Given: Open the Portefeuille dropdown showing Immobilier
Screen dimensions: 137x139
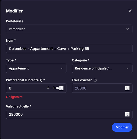Looking at the screenshot, I should pos(69,29).
